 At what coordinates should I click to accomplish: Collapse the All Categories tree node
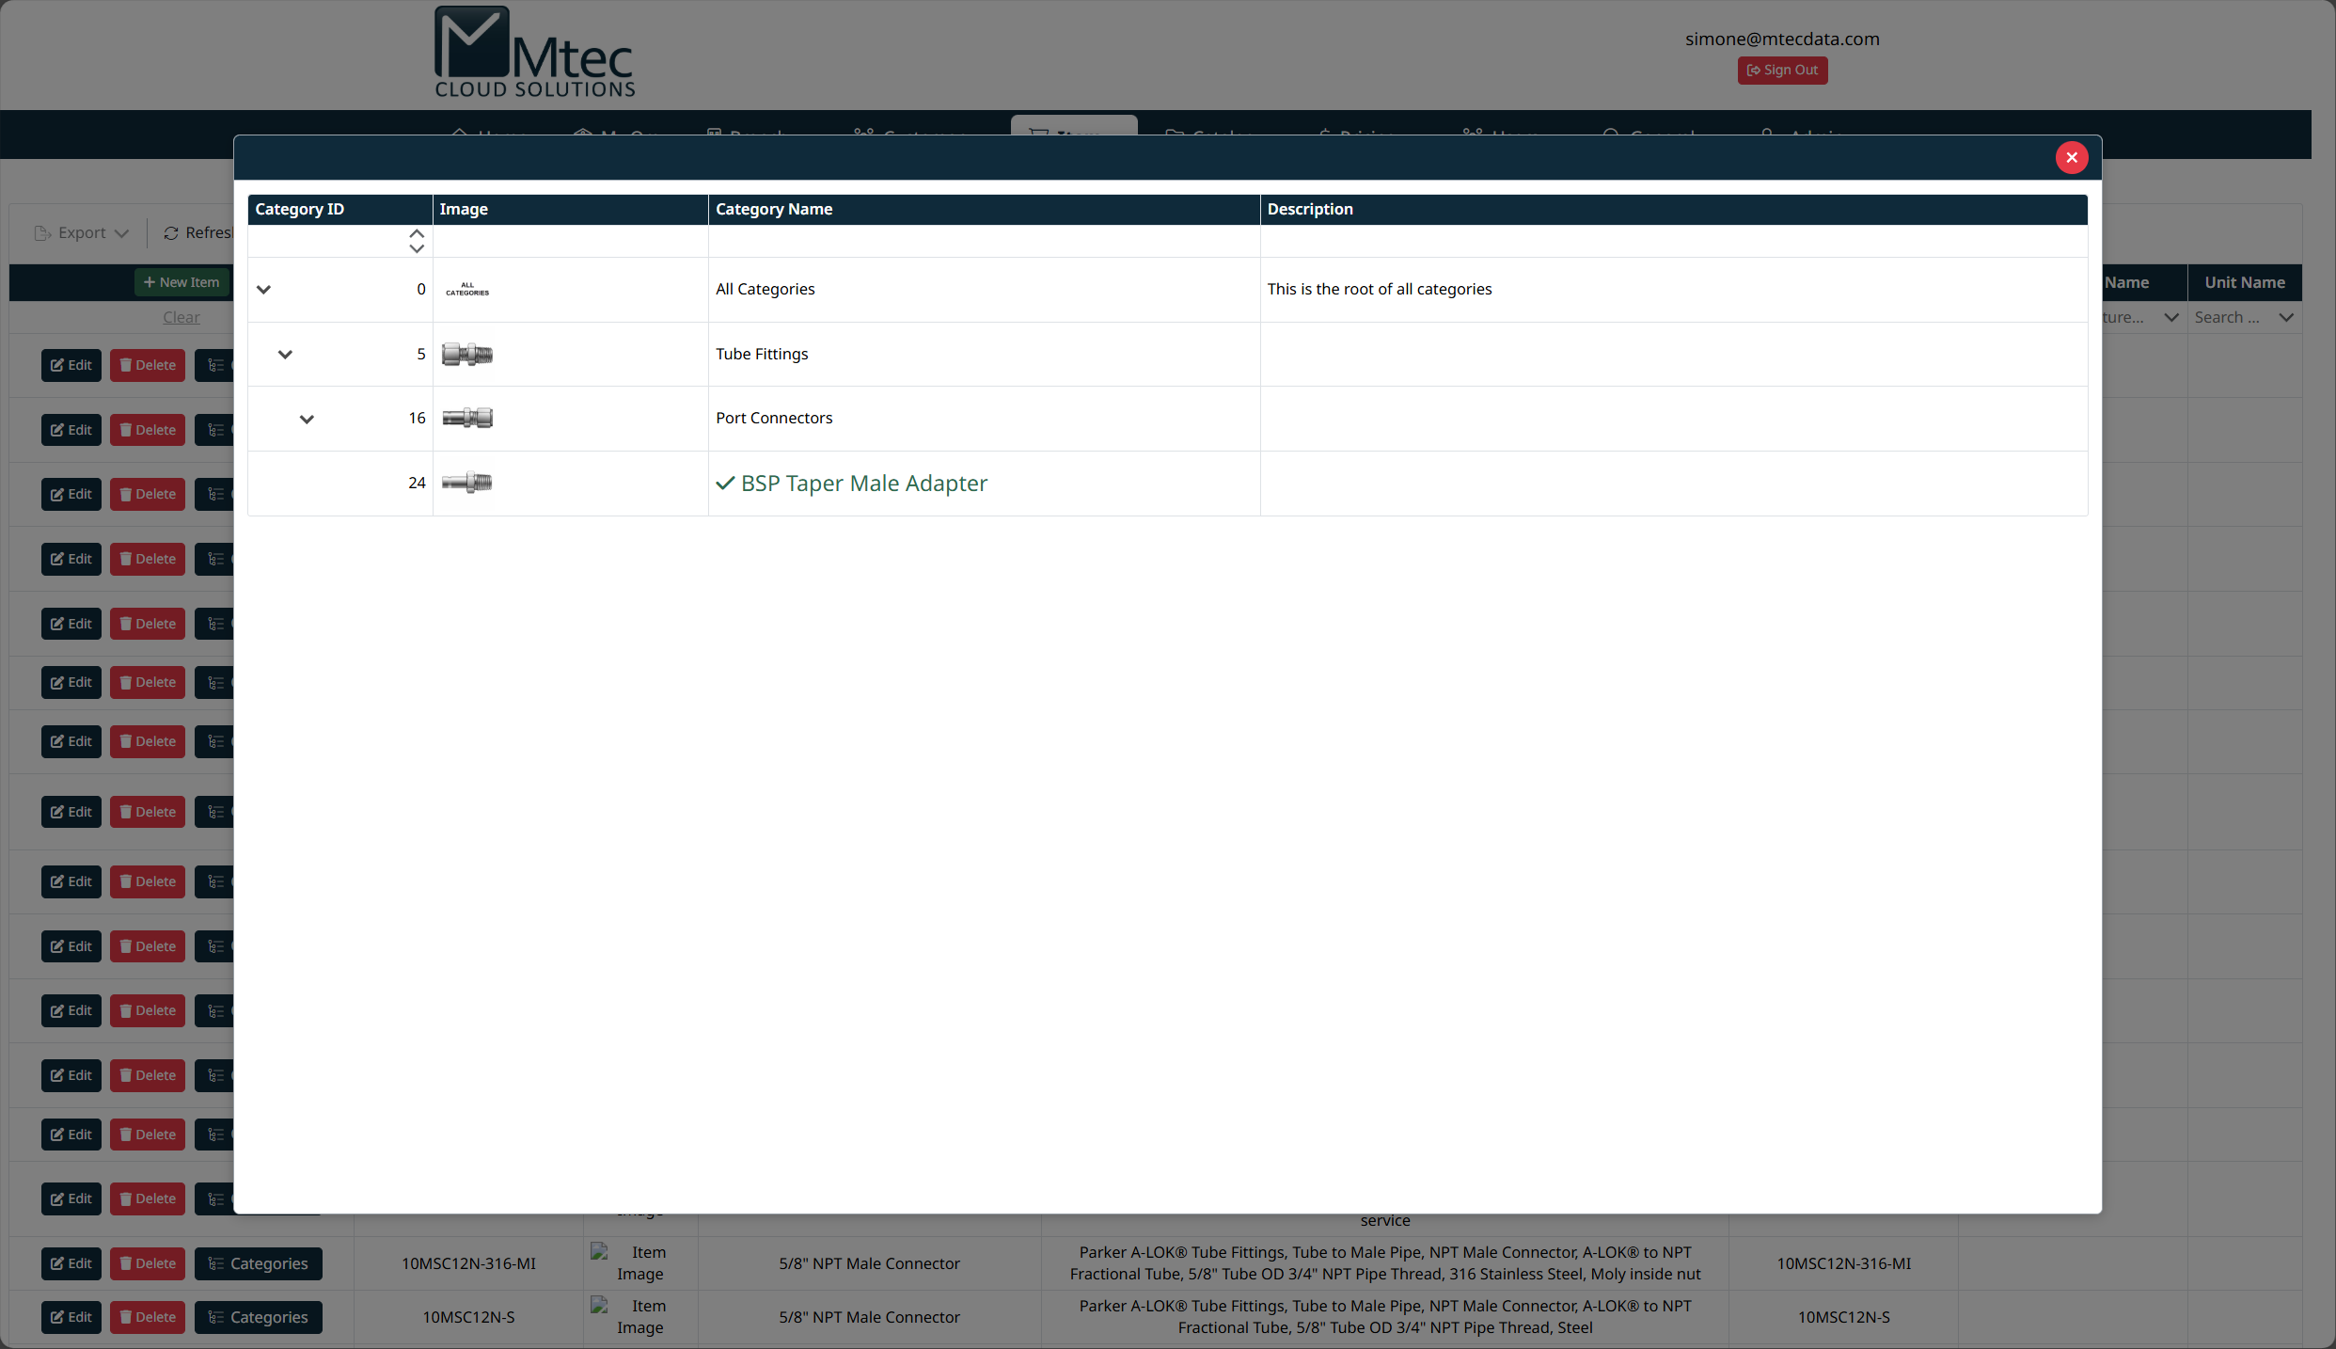point(264,290)
